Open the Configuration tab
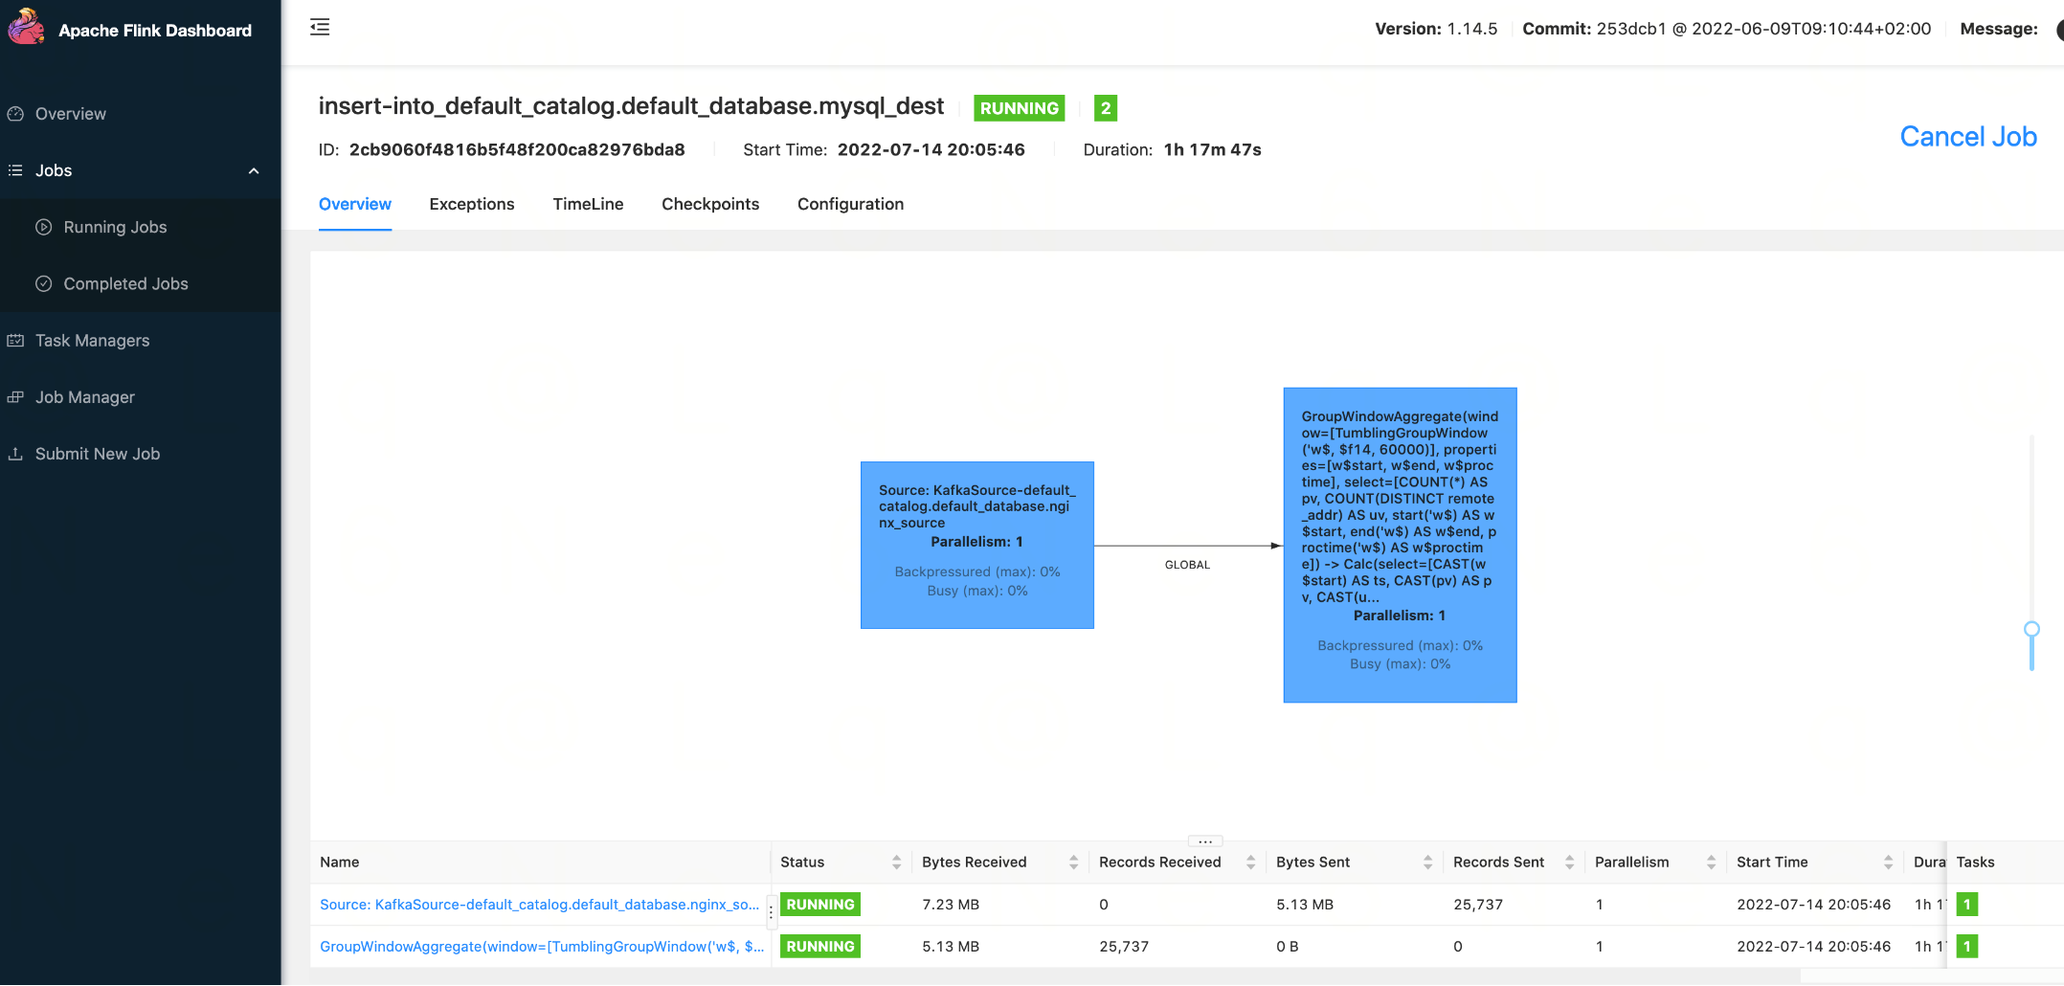 850,204
